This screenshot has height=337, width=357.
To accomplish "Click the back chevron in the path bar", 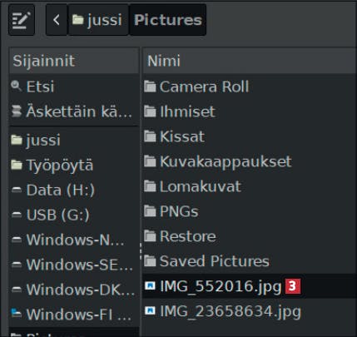I will coord(57,20).
